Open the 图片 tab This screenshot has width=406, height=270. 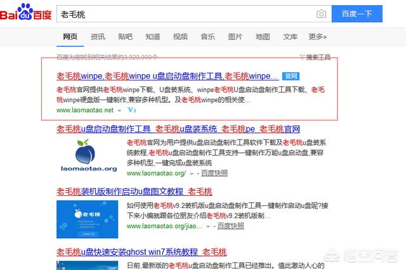point(235,37)
